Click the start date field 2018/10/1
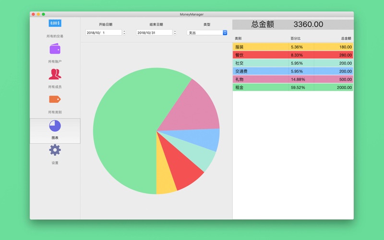 pyautogui.click(x=104, y=33)
